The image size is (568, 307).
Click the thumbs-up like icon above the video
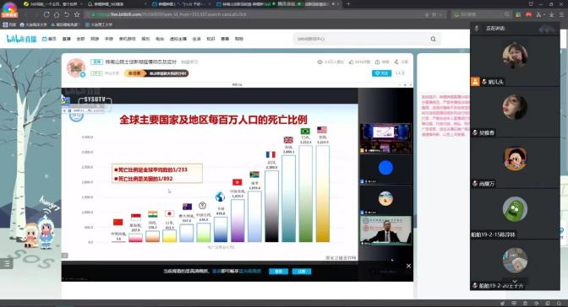[351, 62]
